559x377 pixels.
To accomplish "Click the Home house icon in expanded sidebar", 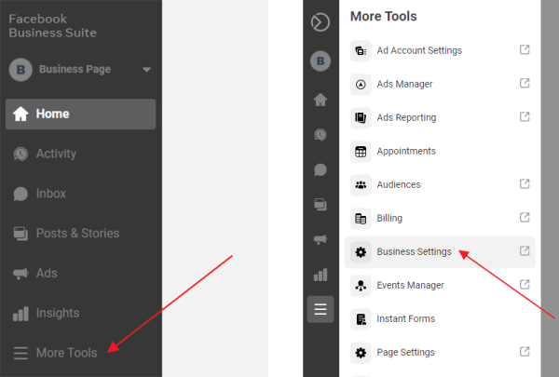I will pos(20,114).
